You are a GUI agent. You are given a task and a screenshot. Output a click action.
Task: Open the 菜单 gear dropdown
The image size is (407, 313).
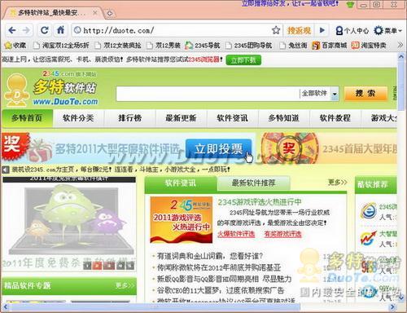tap(387, 30)
